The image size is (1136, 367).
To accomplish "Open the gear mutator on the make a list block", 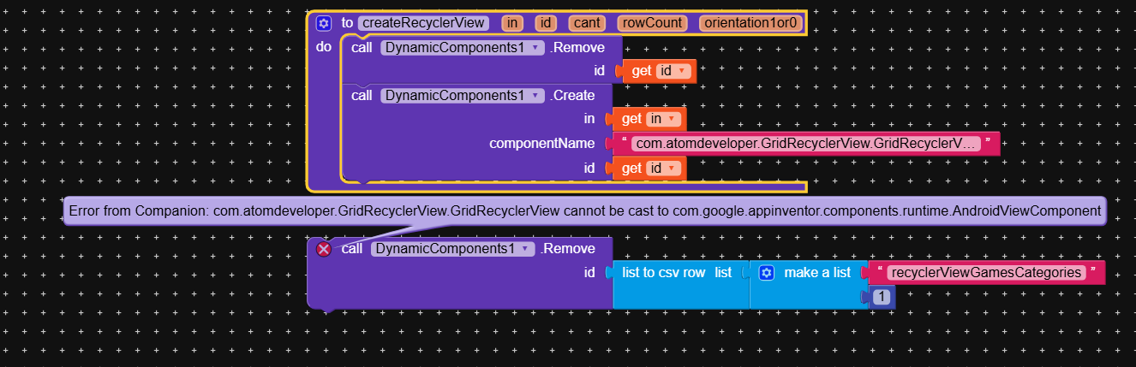I will click(x=767, y=273).
